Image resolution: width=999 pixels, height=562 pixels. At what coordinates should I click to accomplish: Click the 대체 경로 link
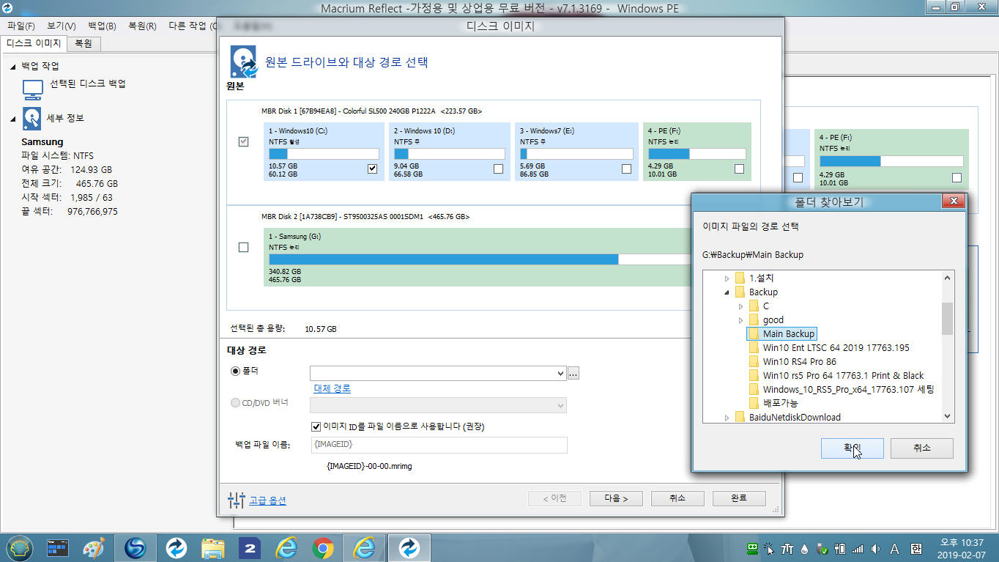point(333,388)
